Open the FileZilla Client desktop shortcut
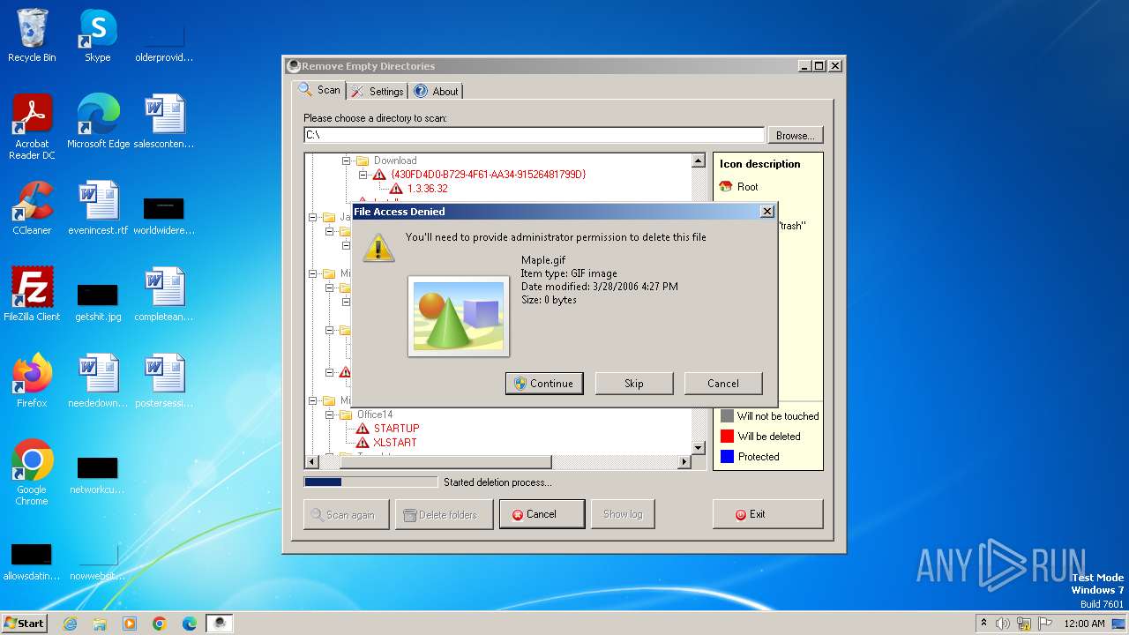1129x635 pixels. pyautogui.click(x=32, y=295)
